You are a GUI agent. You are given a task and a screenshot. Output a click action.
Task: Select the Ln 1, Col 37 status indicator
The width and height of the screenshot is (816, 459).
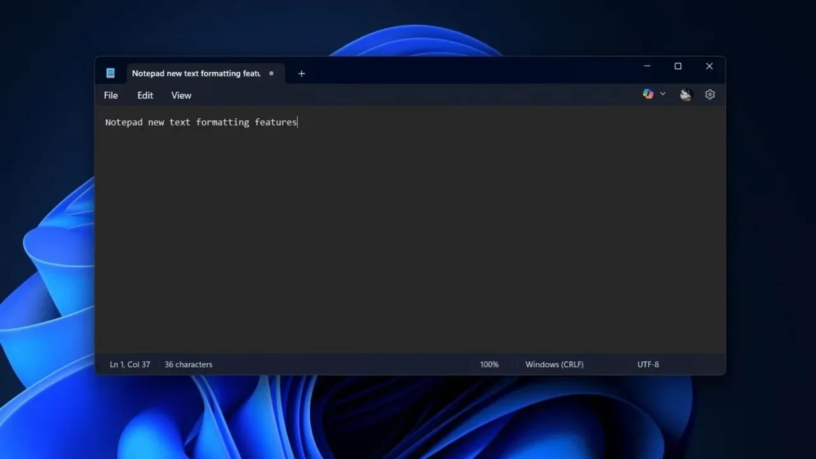129,364
